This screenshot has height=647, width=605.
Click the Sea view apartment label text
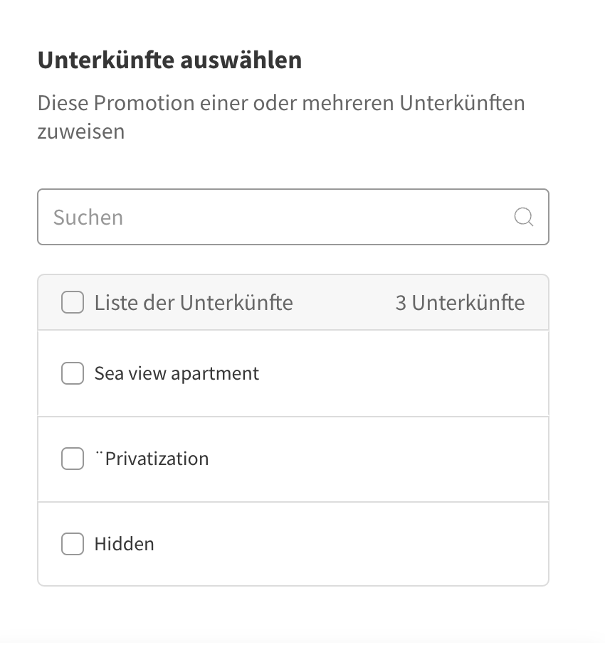click(x=177, y=373)
